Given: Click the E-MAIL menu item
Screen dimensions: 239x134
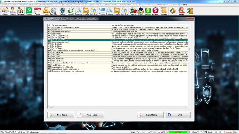Looking at the screenshot, I should [183, 5].
